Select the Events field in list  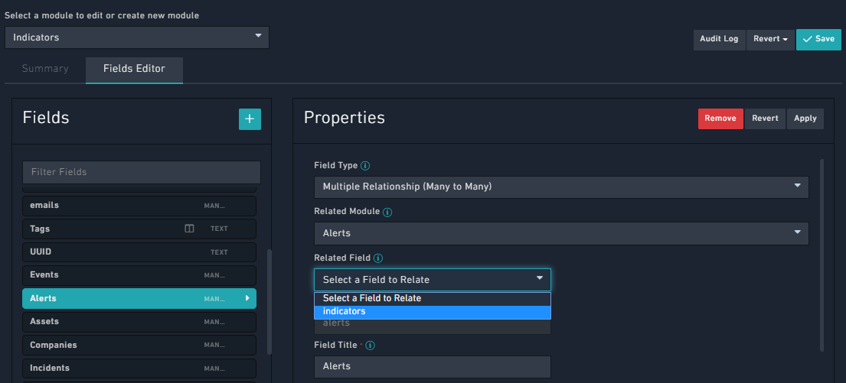(139, 275)
